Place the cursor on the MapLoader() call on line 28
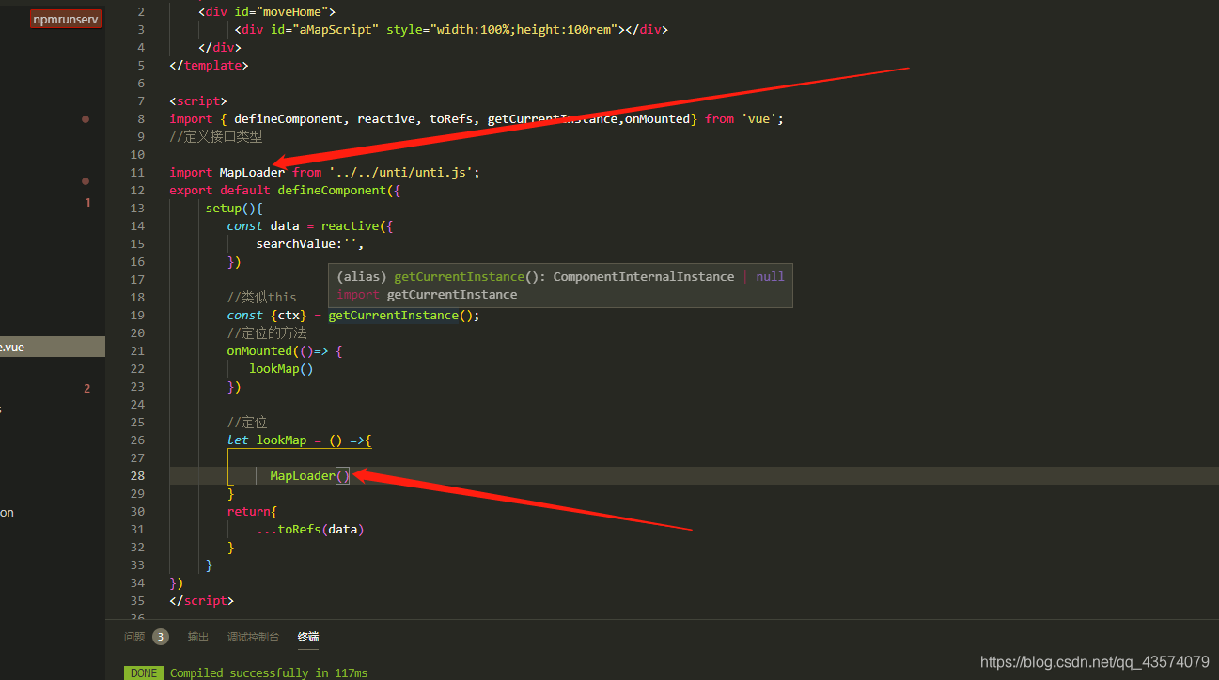This screenshot has width=1219, height=680. (x=309, y=476)
